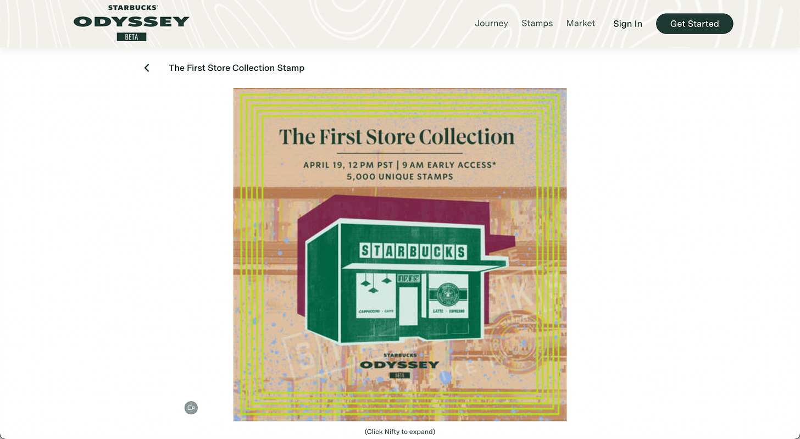
Task: Open the Journey page
Action: [491, 23]
